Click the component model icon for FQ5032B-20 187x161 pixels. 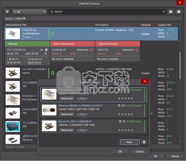(x=53, y=34)
